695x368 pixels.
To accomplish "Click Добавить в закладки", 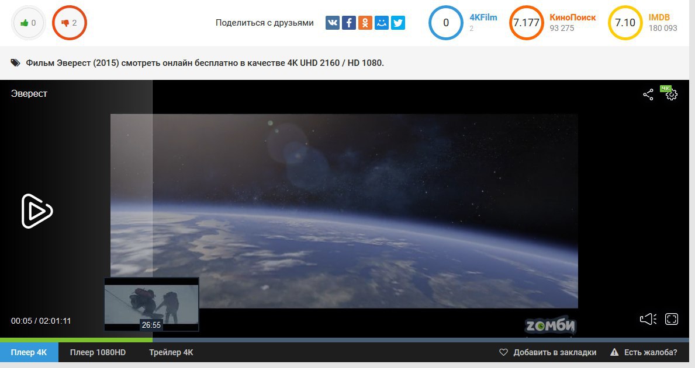I will 548,352.
